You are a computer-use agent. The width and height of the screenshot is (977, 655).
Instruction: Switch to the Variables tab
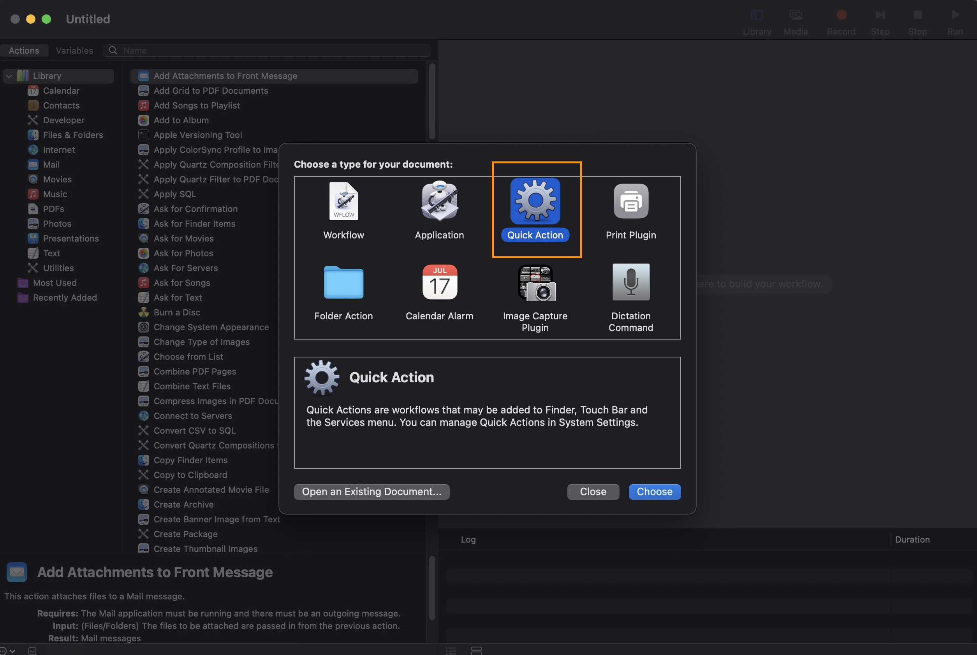(x=74, y=51)
